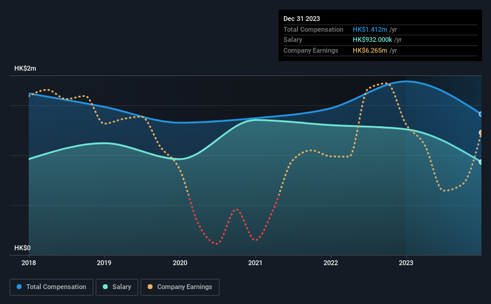Click the Total Compensation tooltip row label
The image size is (491, 304).
(x=313, y=29)
